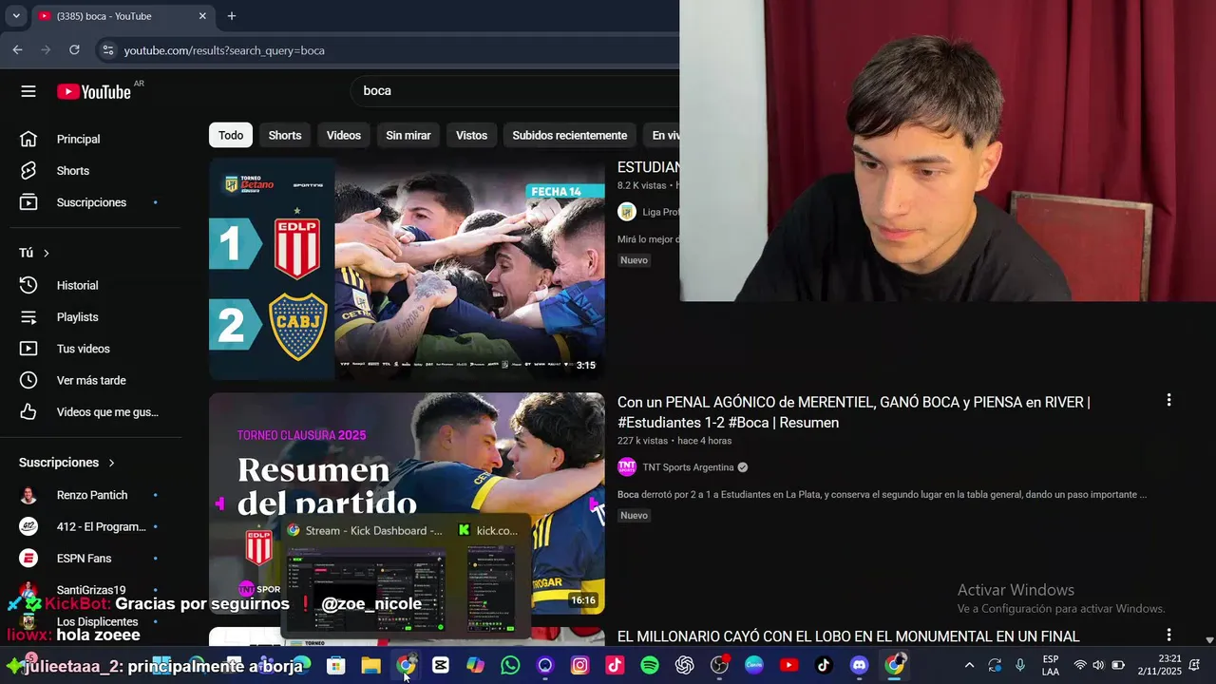Open options menu for PENAL AGÓNICO video

point(1168,401)
